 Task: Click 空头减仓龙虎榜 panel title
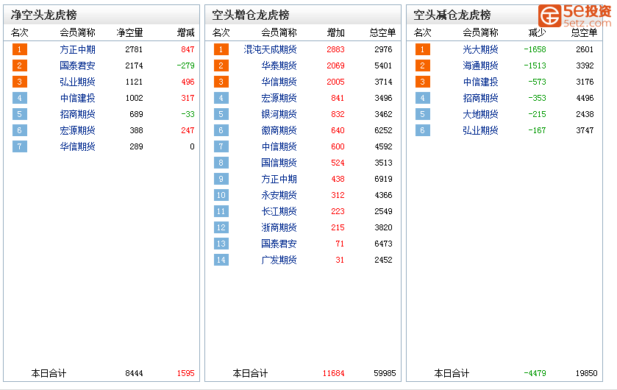tap(452, 15)
